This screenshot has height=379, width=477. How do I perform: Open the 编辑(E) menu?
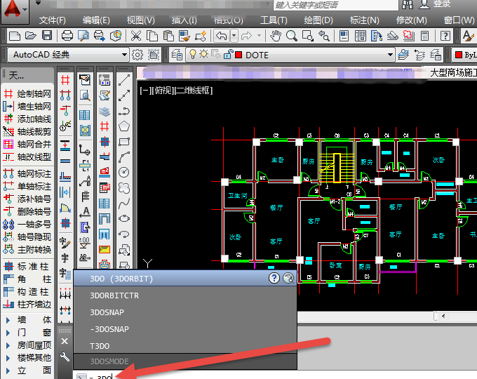(x=96, y=20)
